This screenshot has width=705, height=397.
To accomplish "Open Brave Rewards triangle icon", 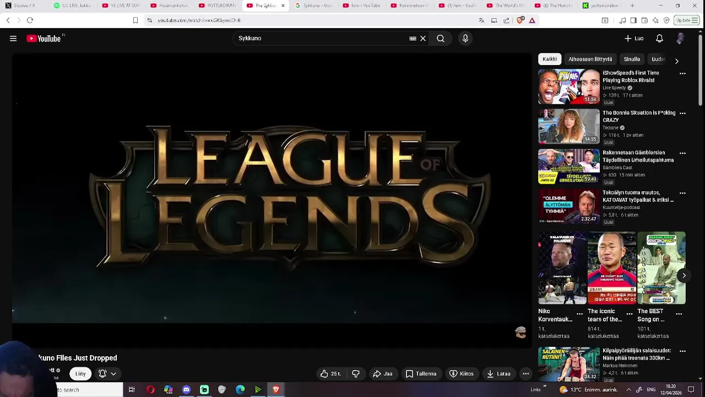I will (x=532, y=20).
